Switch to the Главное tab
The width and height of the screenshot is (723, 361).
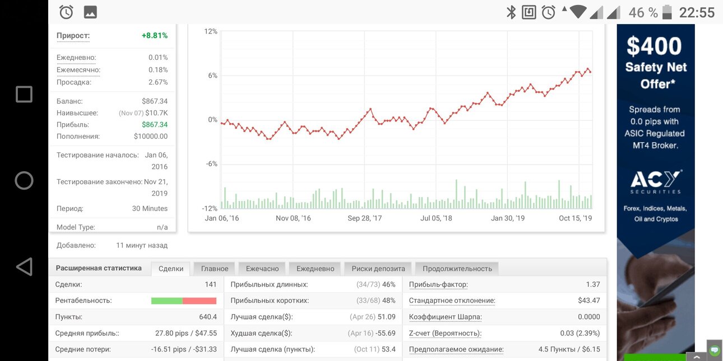(x=215, y=269)
